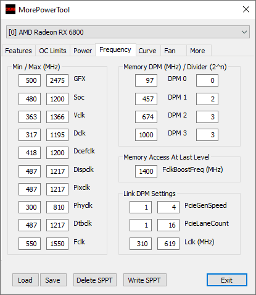256x295 pixels.
Task: Click the DPM 1 memory frequency field
Action: [146, 99]
